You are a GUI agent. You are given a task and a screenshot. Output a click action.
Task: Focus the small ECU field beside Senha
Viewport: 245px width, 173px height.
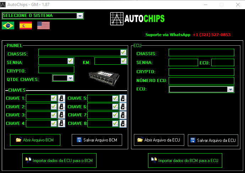[x=223, y=62]
